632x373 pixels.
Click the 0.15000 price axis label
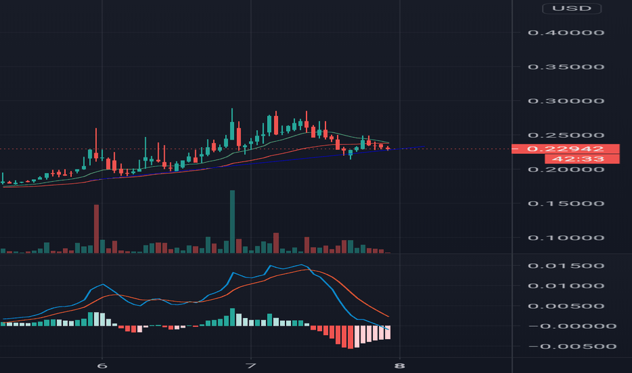566,203
